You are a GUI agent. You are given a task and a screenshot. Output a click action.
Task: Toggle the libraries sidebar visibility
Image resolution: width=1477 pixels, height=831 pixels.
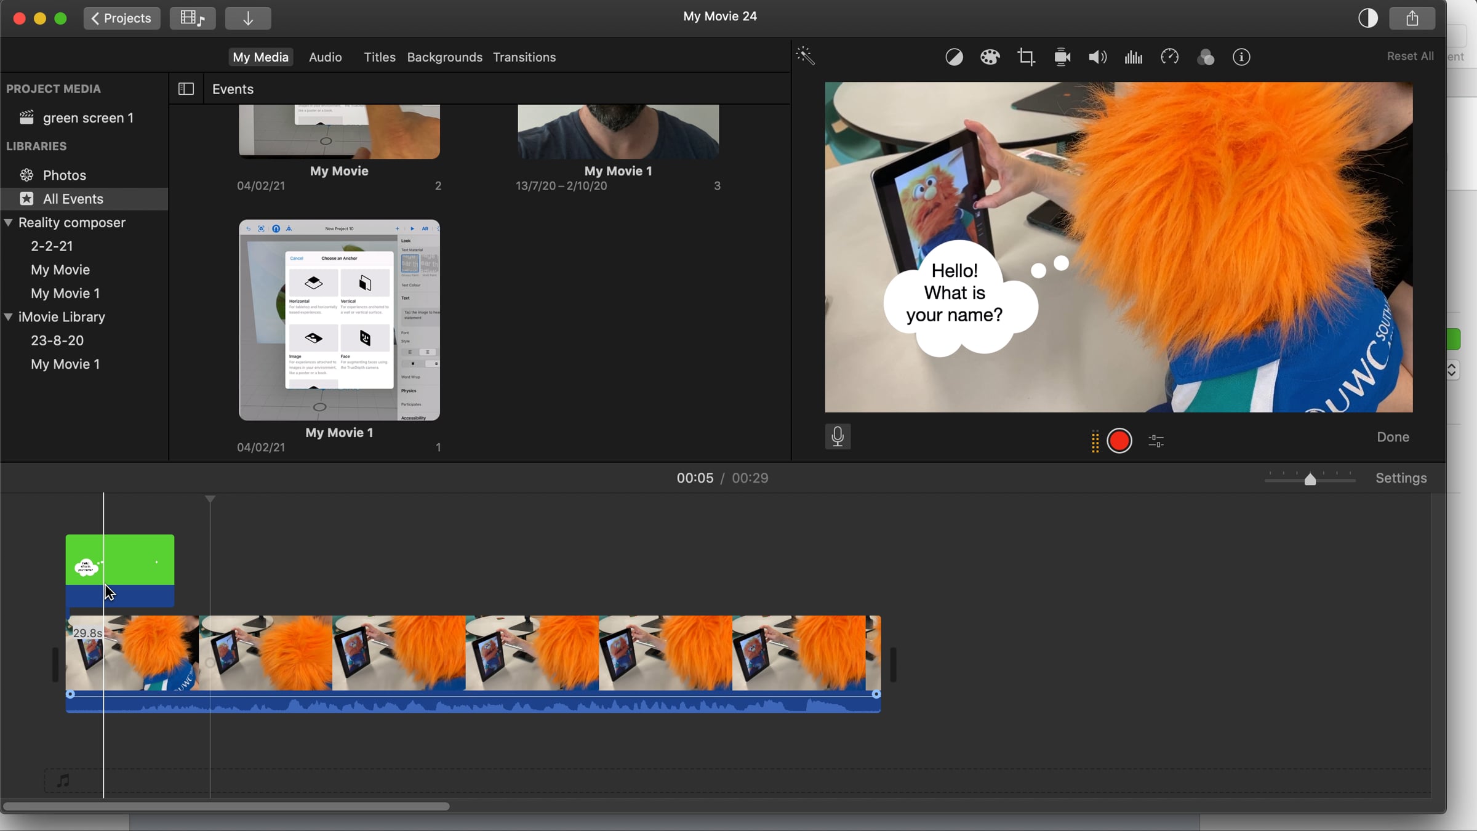click(x=186, y=89)
